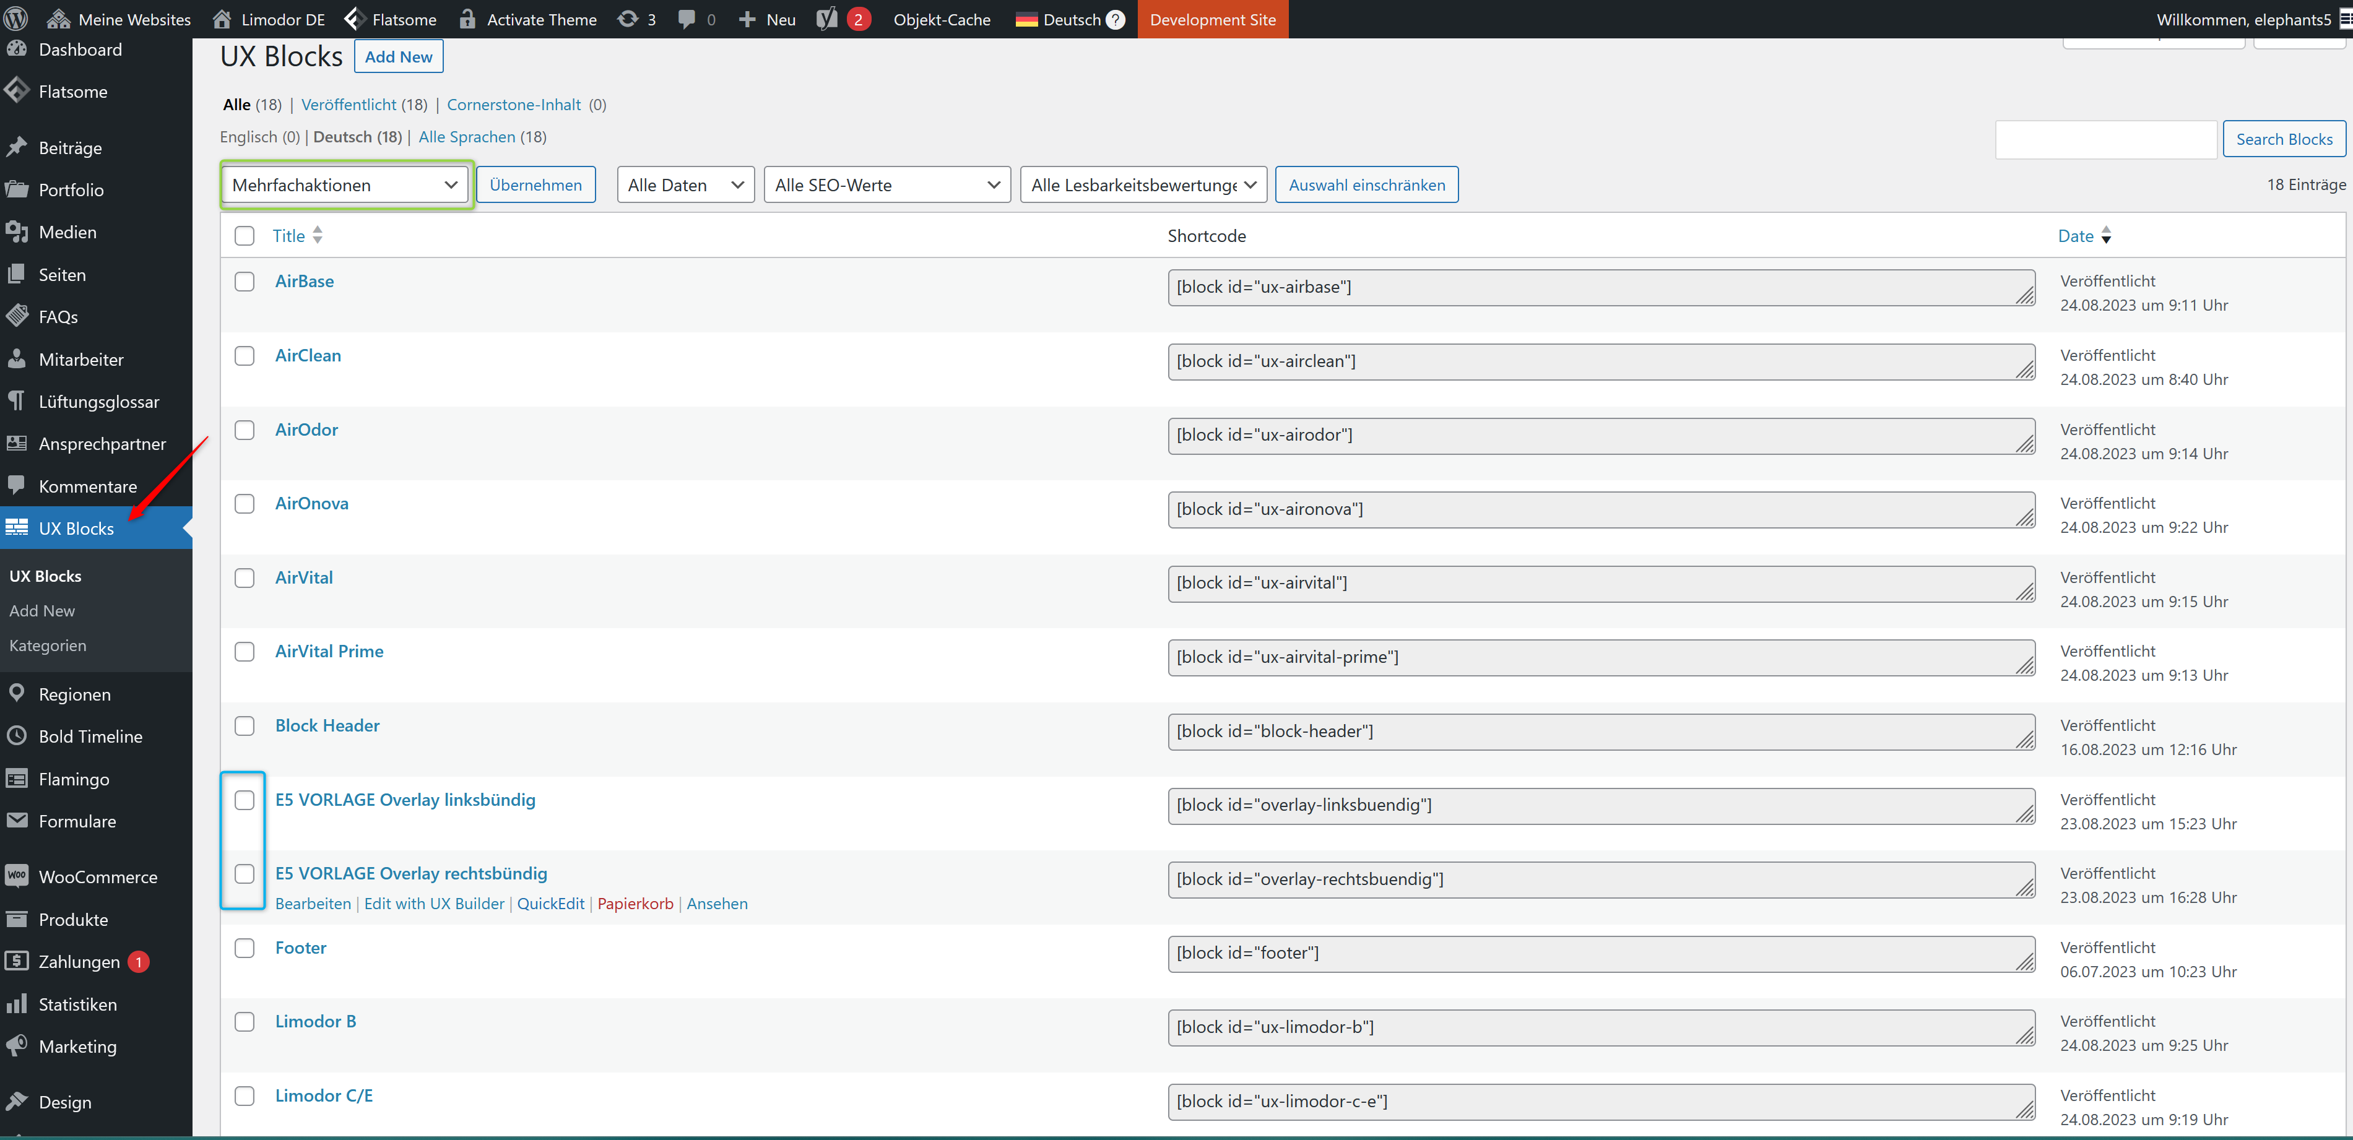The image size is (2353, 1140).
Task: Click the Marketing megaphone icon
Action: (17, 1046)
